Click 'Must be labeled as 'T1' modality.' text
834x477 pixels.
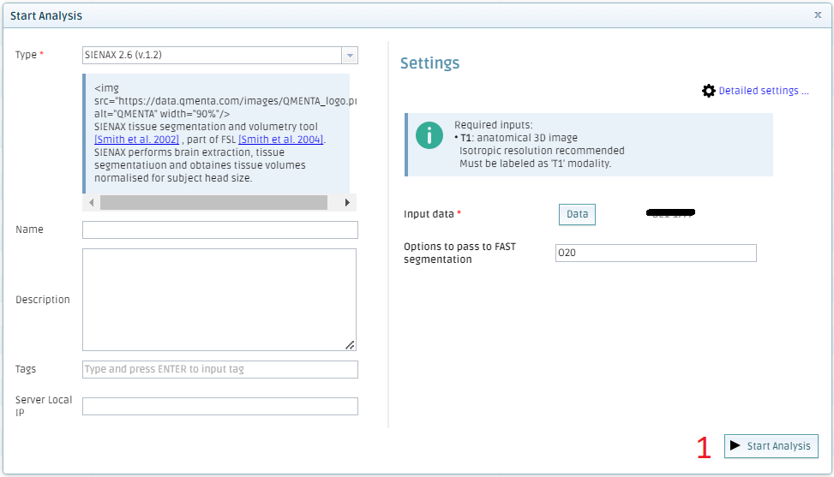[x=536, y=164]
